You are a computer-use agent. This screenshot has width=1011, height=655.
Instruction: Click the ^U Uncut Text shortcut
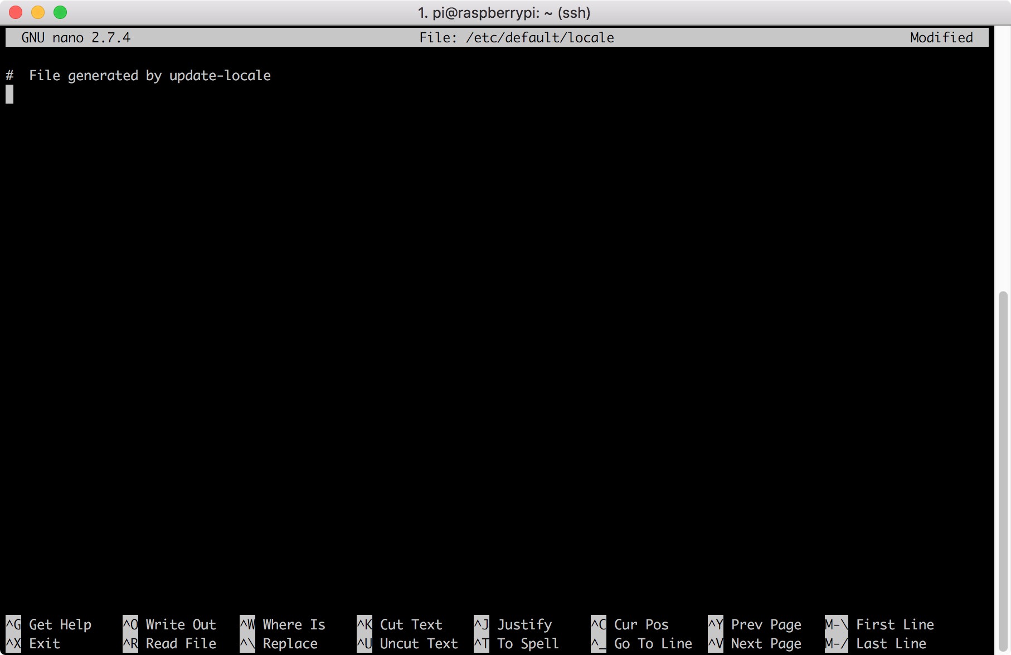pos(407,643)
